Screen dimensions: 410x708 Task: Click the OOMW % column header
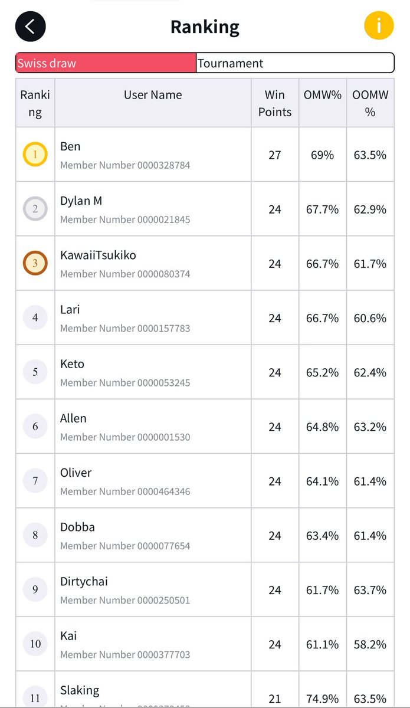(370, 103)
